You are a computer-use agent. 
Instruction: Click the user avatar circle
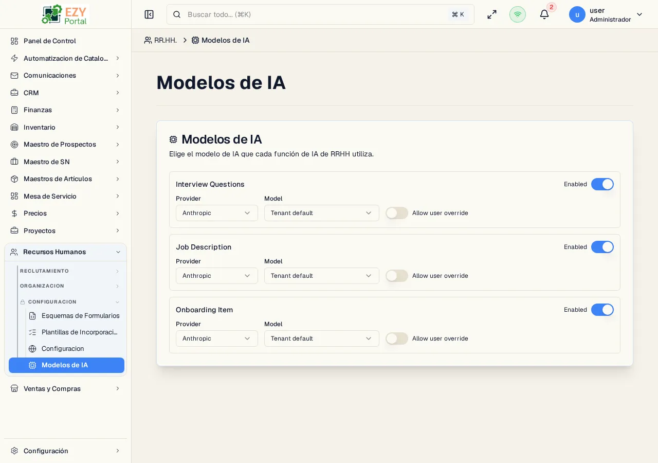point(577,14)
